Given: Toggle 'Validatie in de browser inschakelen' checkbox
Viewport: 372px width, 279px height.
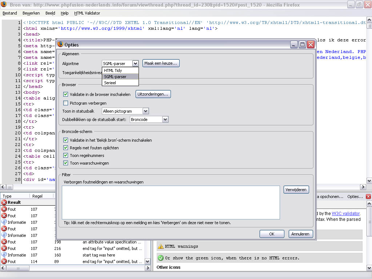Looking at the screenshot, I should click(66, 94).
